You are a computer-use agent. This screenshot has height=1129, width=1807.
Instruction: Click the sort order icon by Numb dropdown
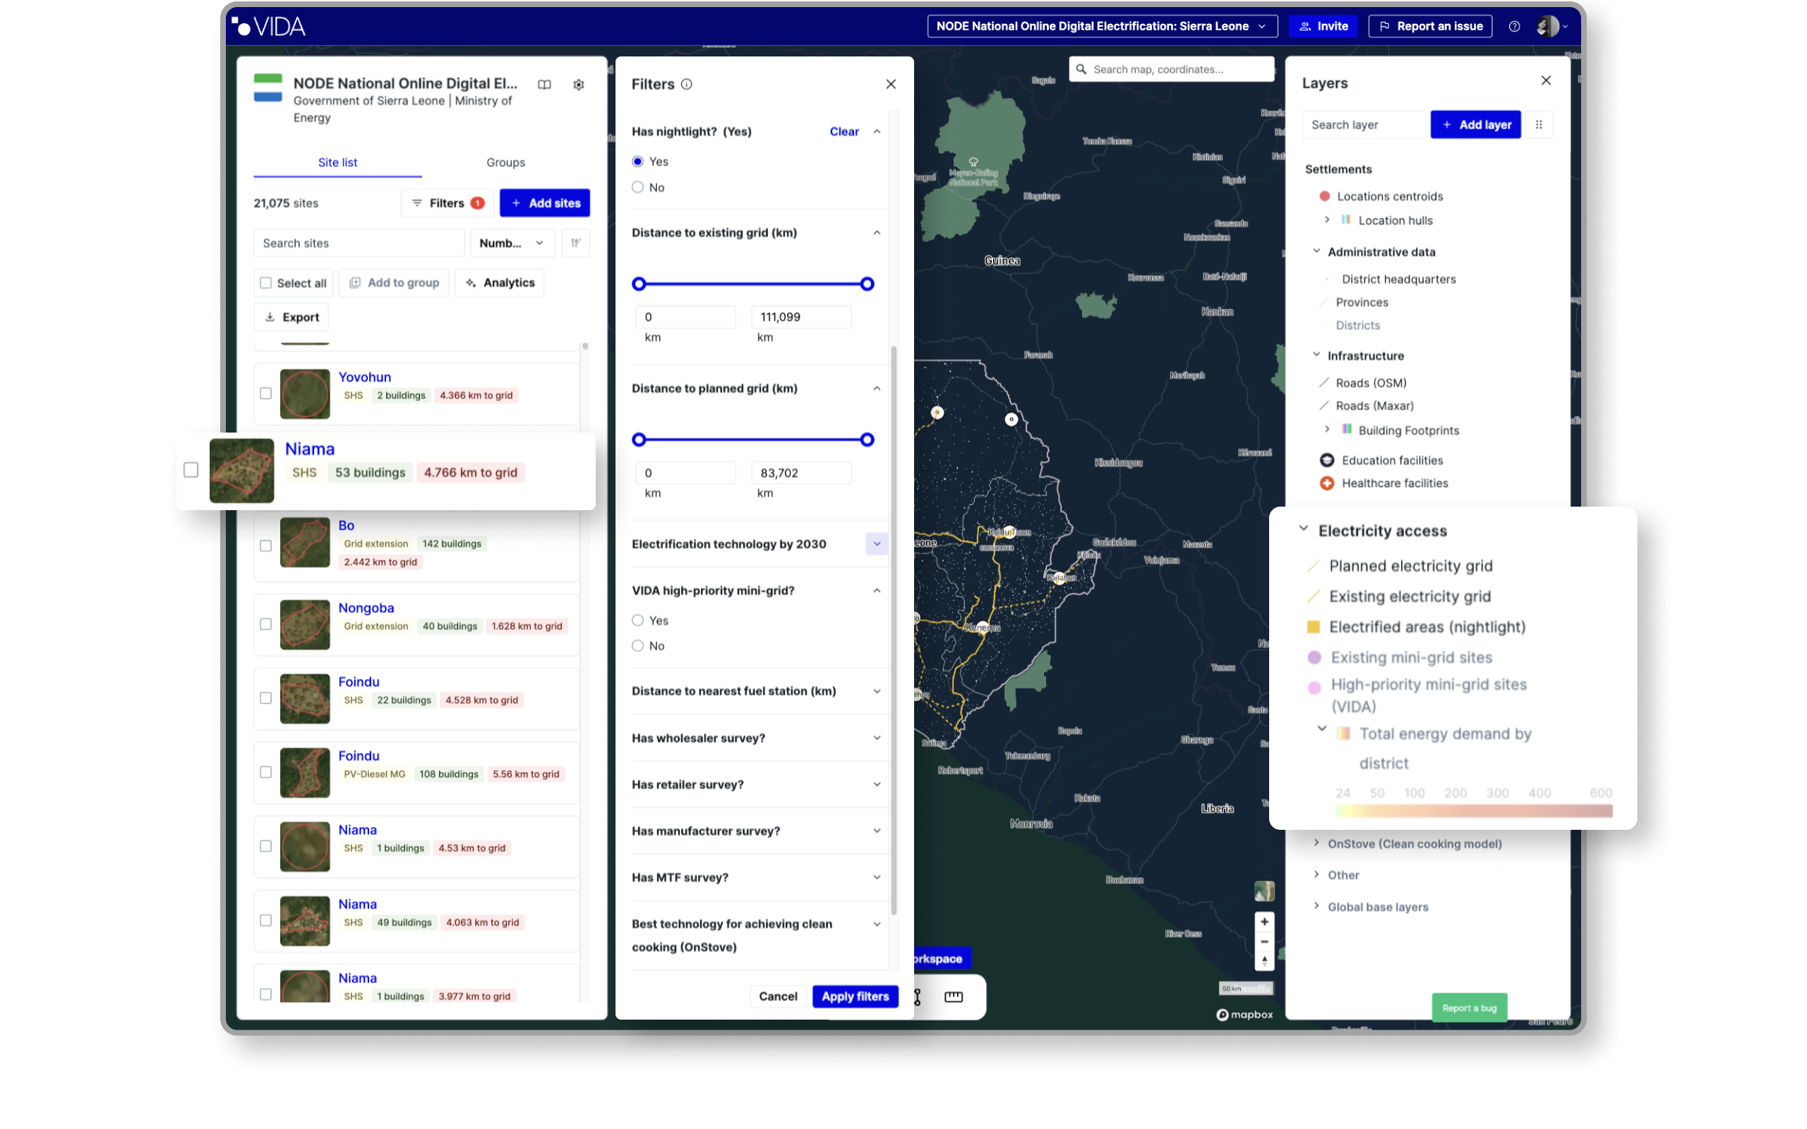pos(576,243)
